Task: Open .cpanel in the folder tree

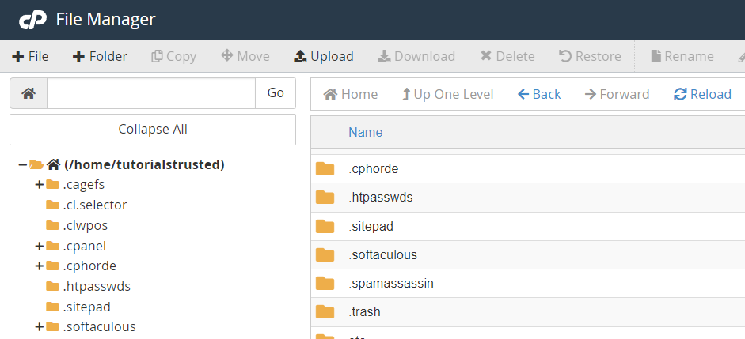Action: click(84, 246)
